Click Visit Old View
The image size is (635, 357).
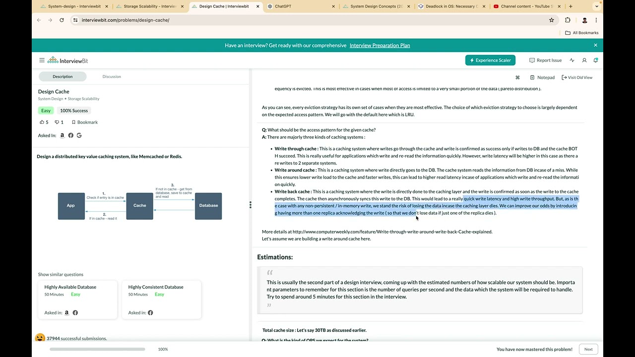coord(577,77)
